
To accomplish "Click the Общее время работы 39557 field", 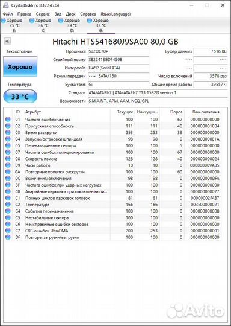I will pyautogui.click(x=211, y=85).
